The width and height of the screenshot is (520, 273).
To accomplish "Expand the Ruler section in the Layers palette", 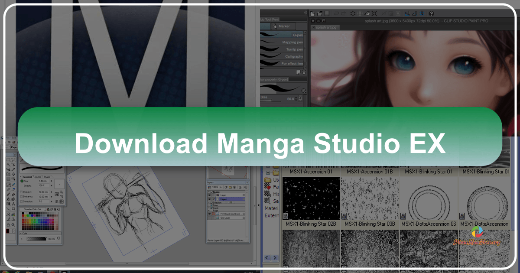I will 208,205.
